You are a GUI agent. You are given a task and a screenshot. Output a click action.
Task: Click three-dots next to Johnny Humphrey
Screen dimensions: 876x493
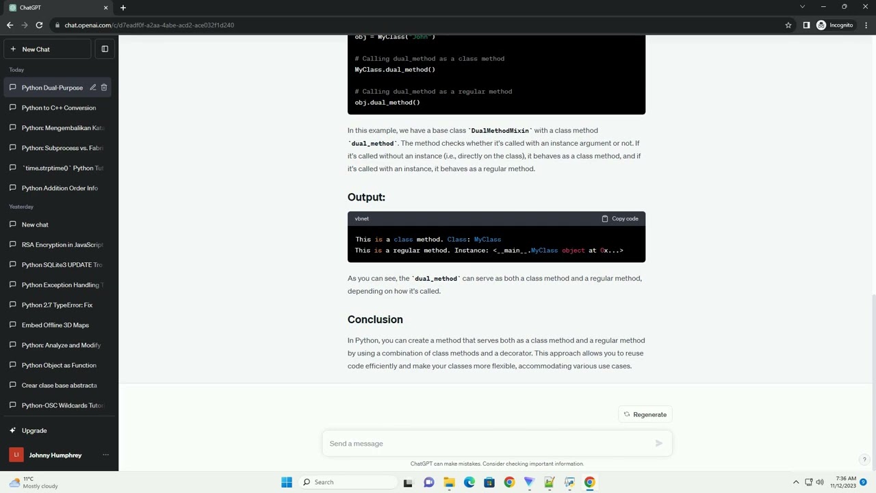tap(105, 455)
